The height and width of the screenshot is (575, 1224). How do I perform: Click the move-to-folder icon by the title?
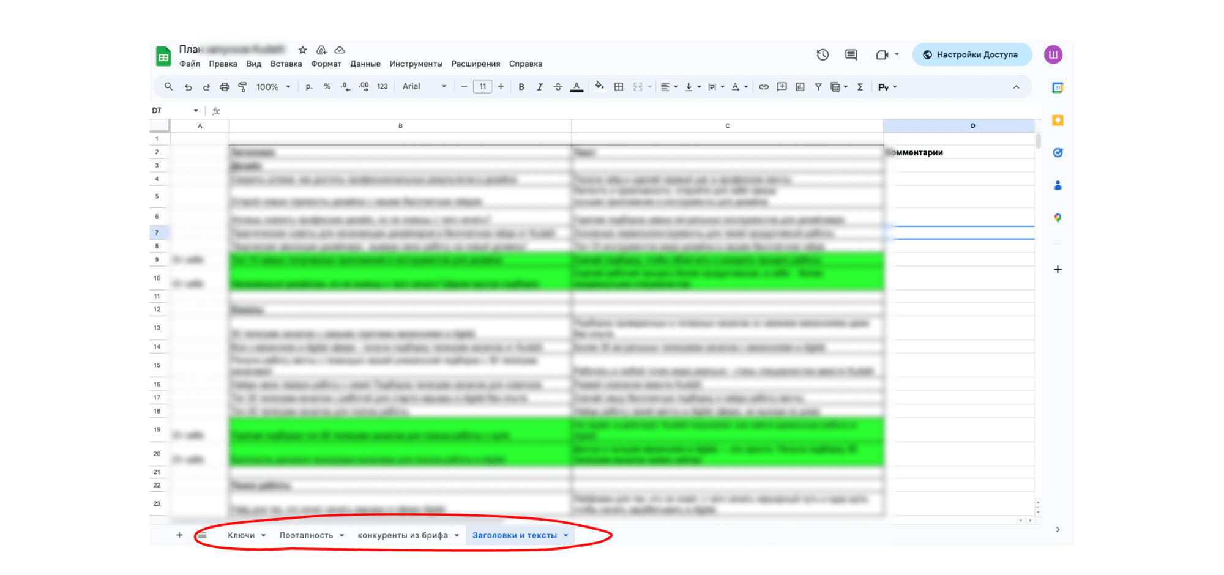(321, 50)
